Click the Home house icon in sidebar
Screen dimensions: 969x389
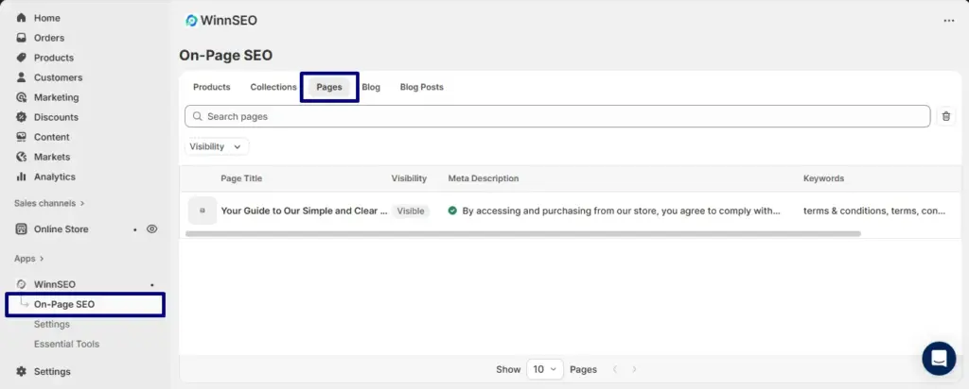22,18
